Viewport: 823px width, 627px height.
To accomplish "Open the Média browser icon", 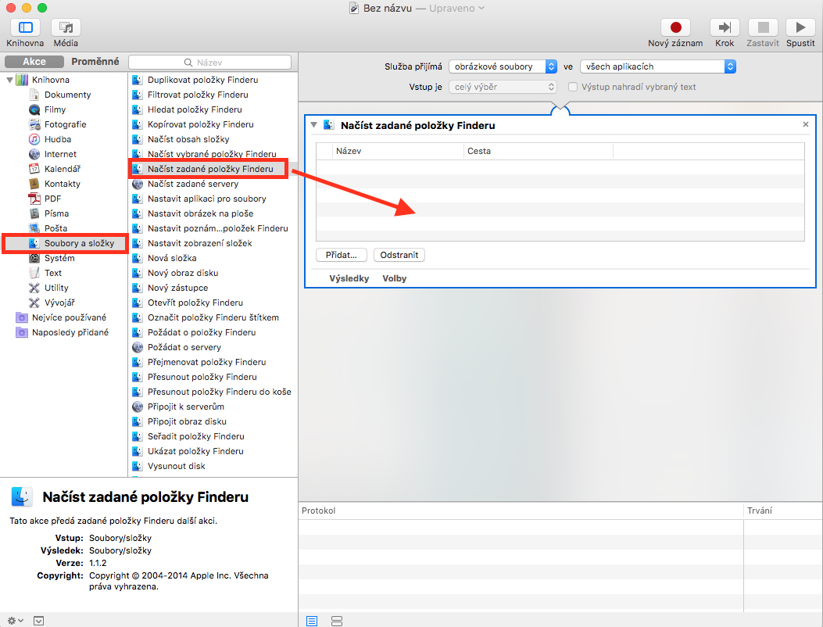I will click(66, 27).
